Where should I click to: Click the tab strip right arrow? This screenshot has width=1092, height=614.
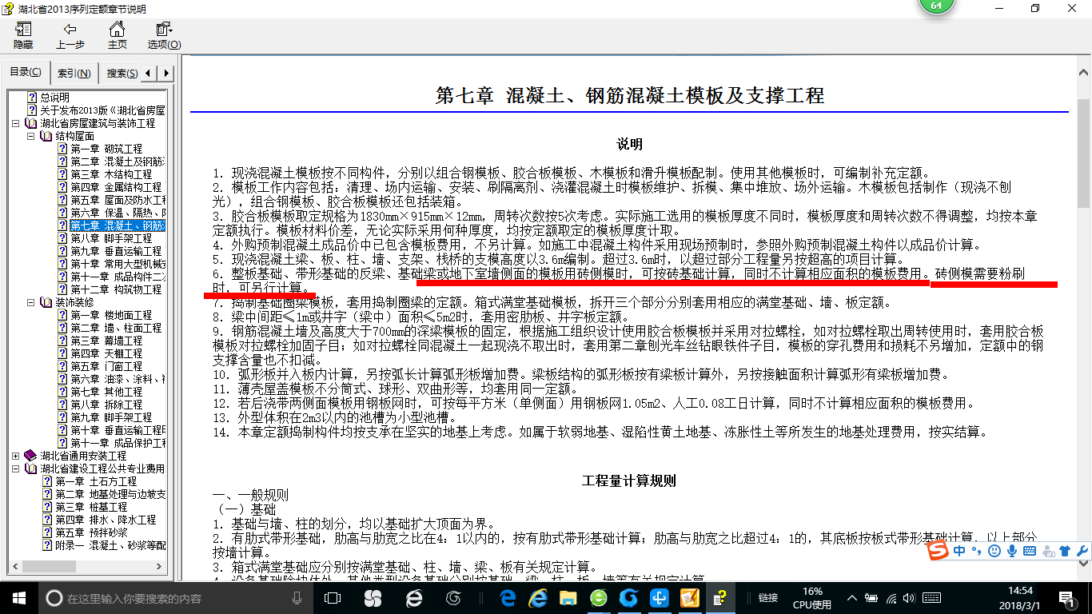coord(166,74)
